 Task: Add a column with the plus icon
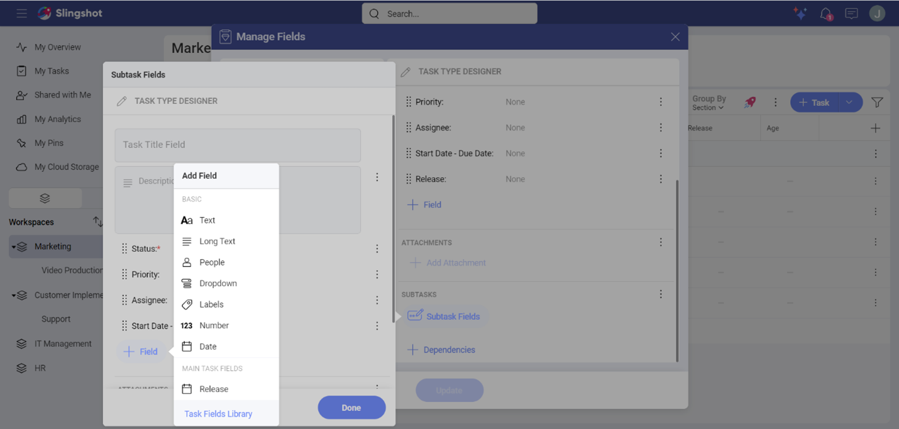pos(875,128)
